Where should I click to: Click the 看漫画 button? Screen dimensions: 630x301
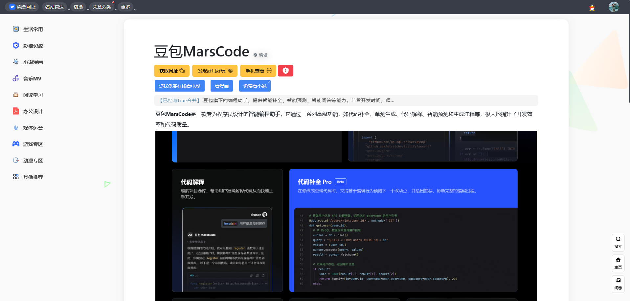(222, 86)
